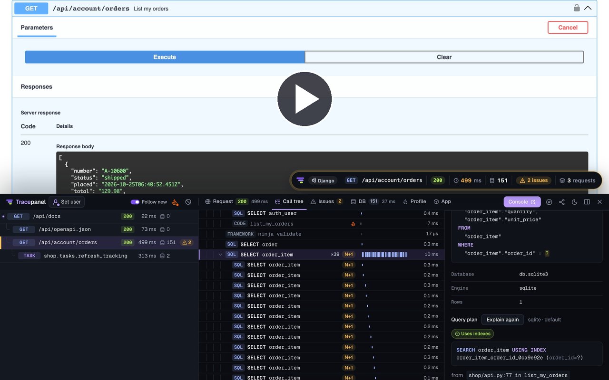Image resolution: width=609 pixels, height=380 pixels.
Task: Select the SQL SELECT auth_user row
Action: [322, 213]
